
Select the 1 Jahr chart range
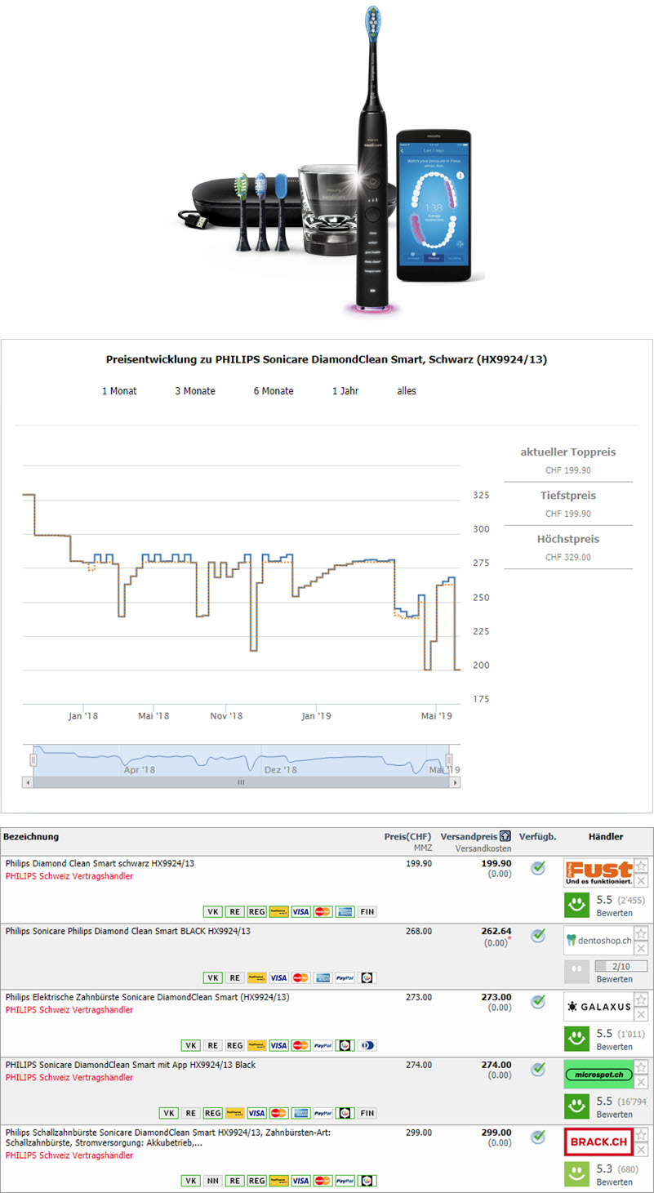pyautogui.click(x=345, y=391)
